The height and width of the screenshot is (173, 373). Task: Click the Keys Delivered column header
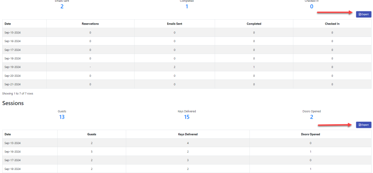188,134
